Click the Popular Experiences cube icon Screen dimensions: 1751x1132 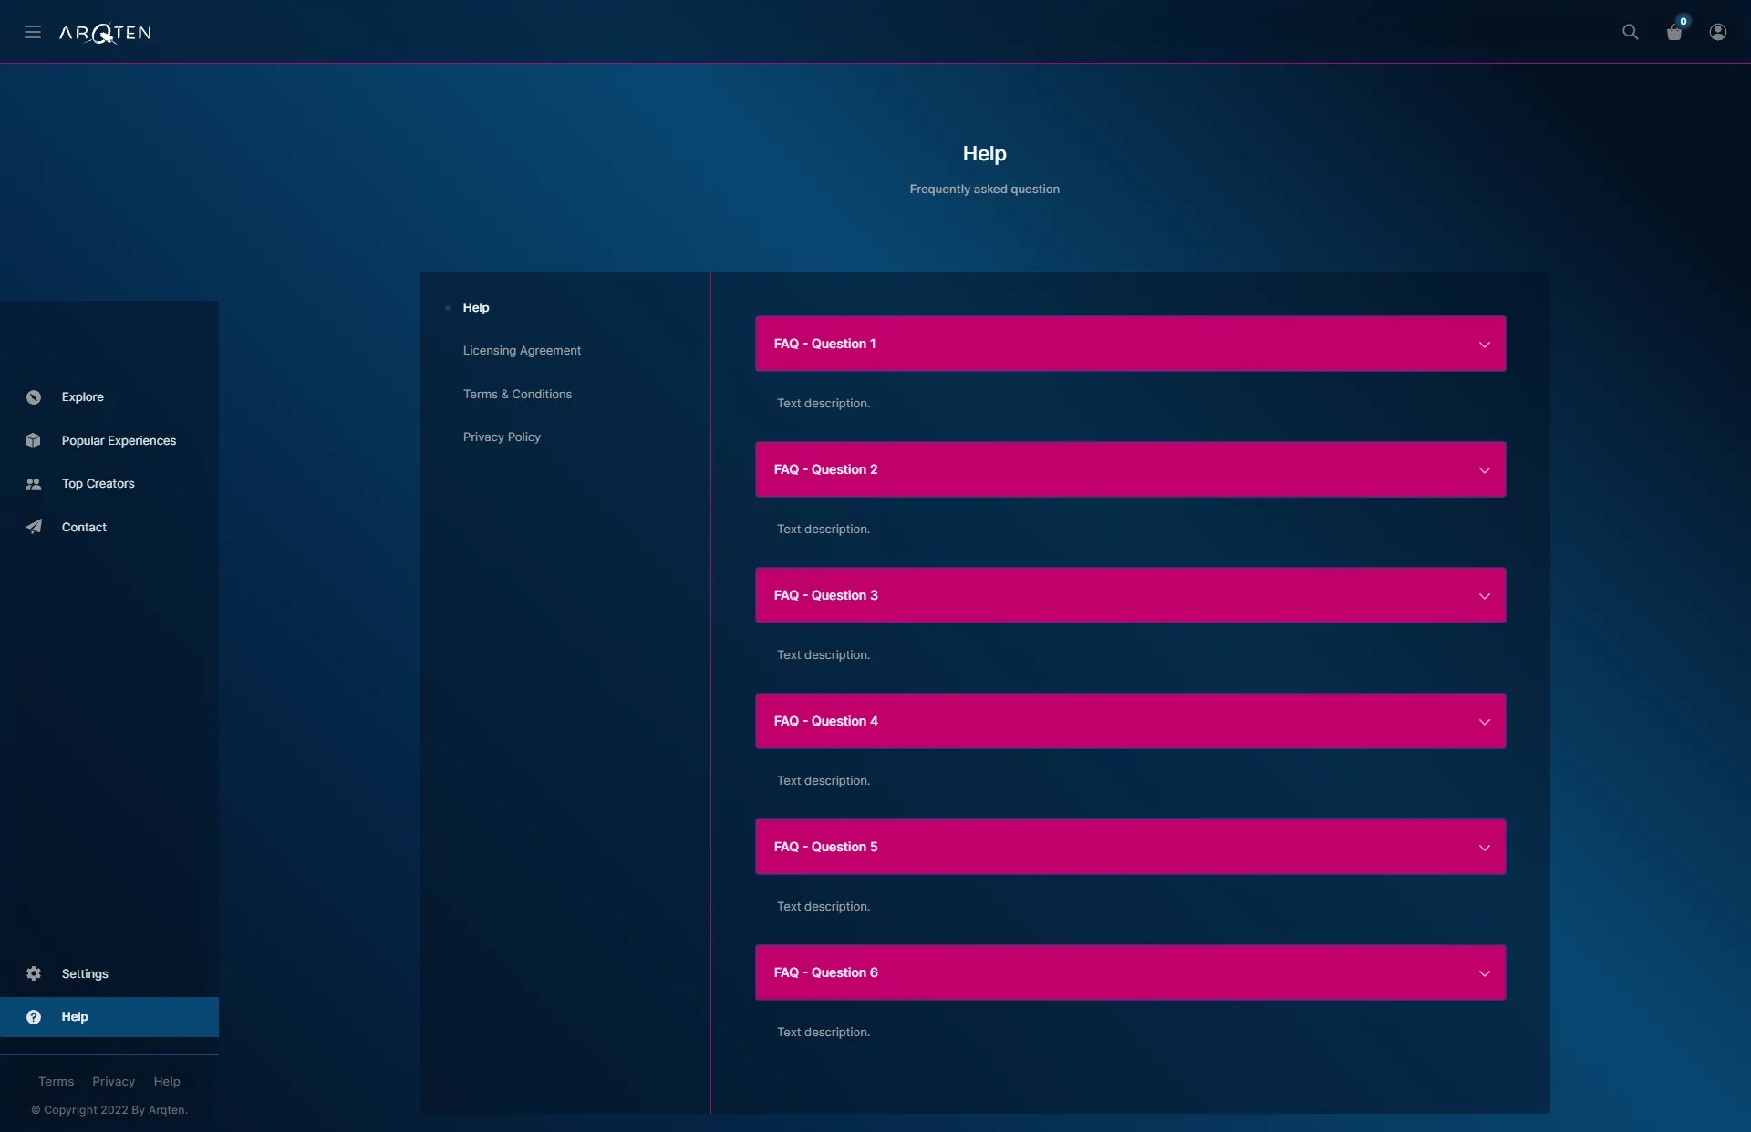34,440
